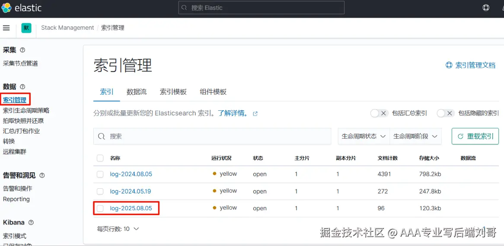Sort by 主分片 column header

click(x=302, y=158)
